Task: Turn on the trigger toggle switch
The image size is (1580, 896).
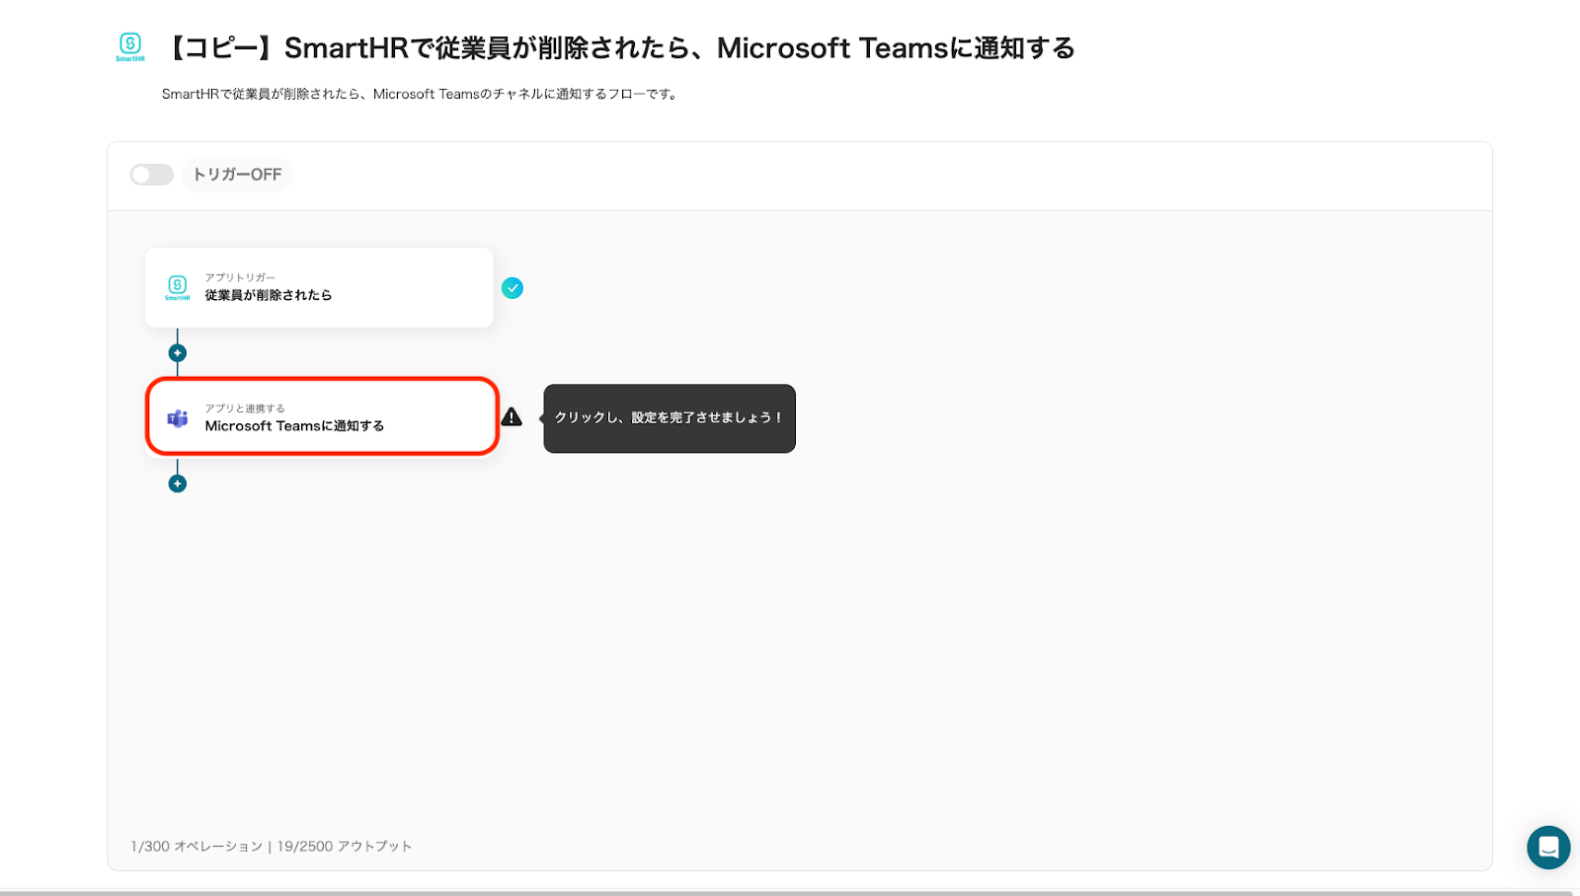Action: tap(151, 175)
